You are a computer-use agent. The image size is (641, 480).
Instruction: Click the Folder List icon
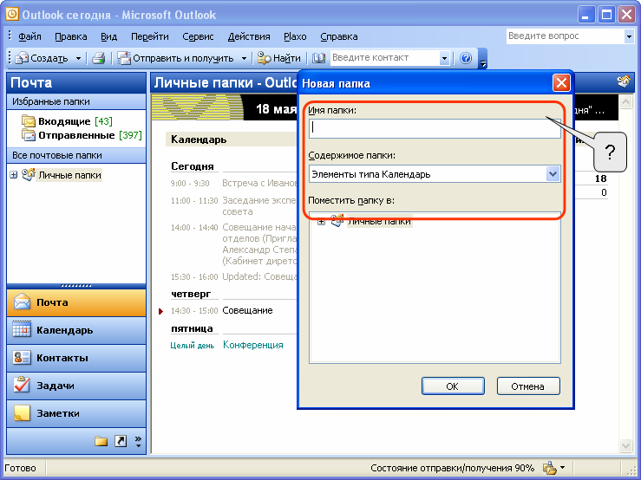(x=101, y=441)
